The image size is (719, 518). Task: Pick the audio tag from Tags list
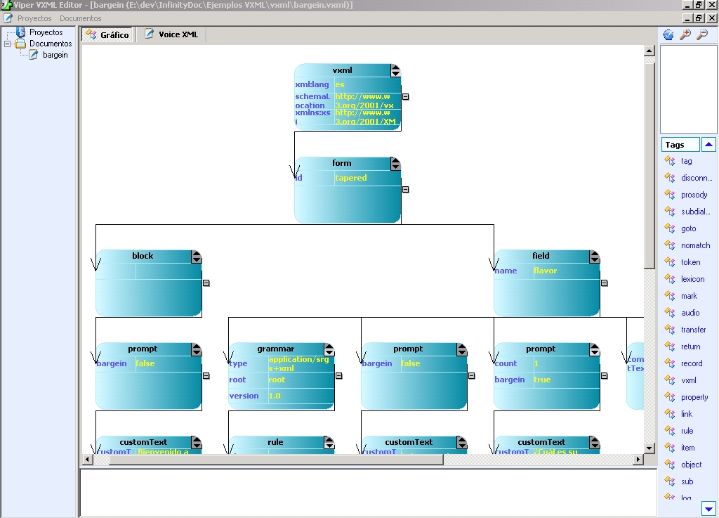(x=690, y=313)
